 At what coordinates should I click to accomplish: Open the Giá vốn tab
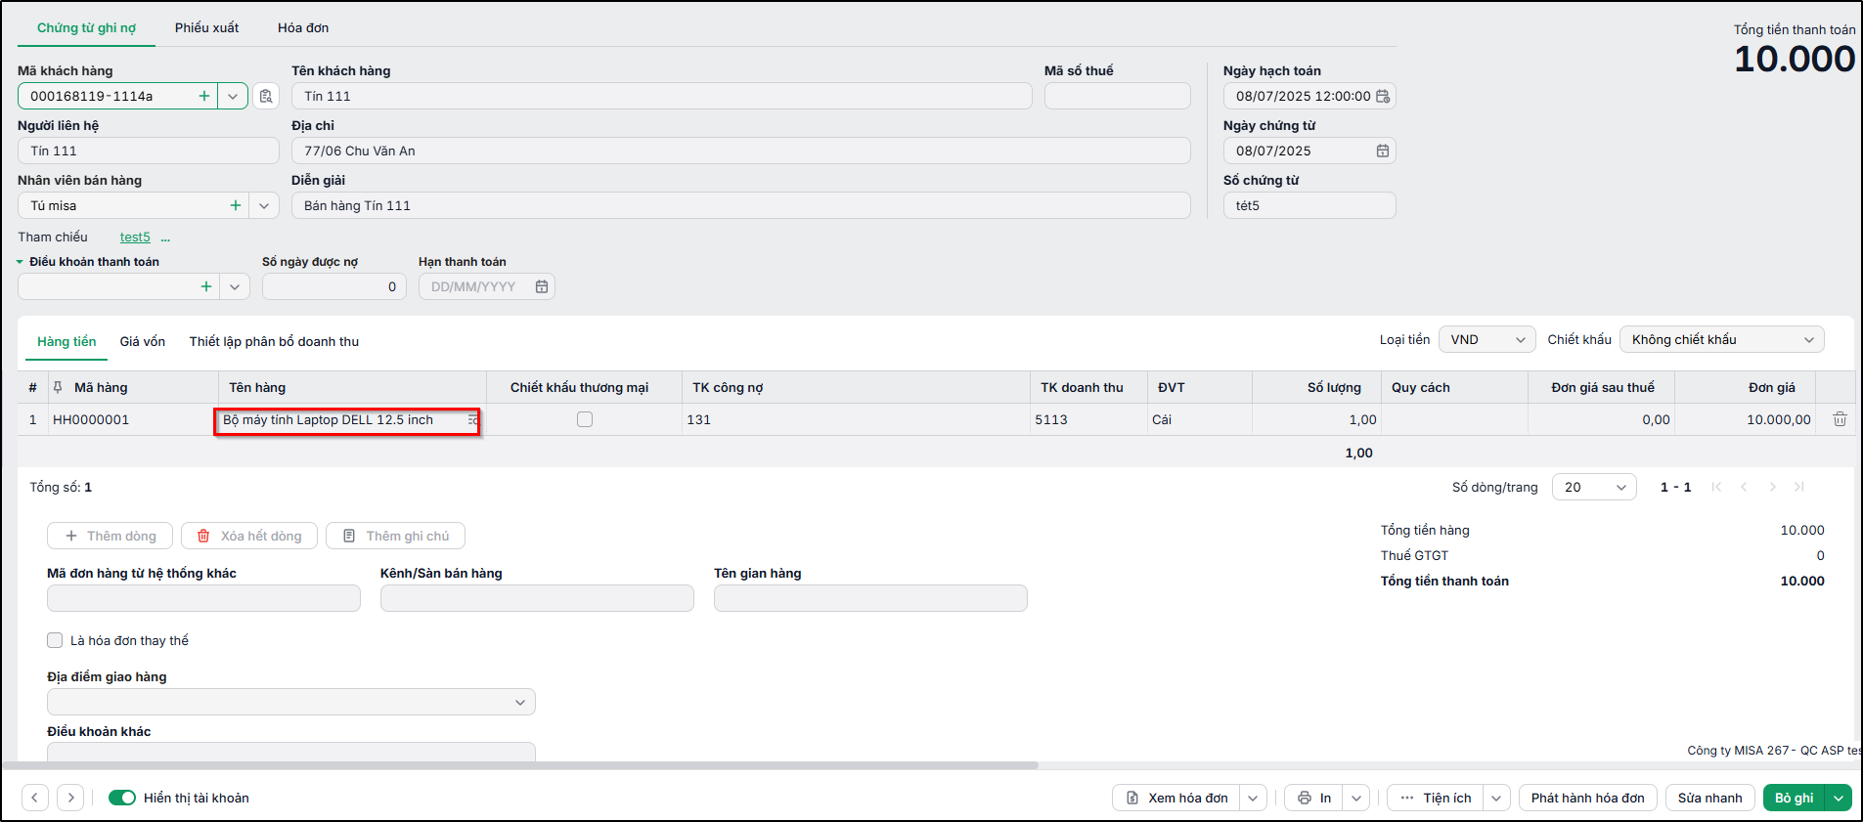[143, 341]
